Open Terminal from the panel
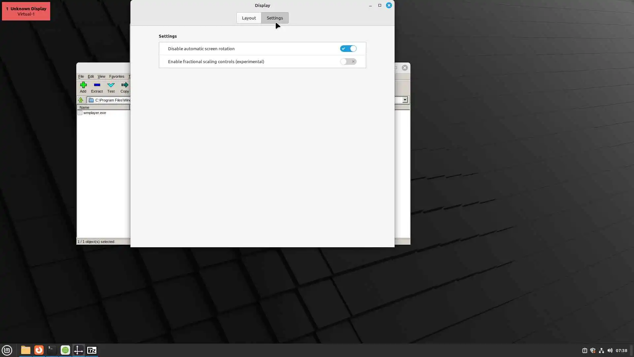The height and width of the screenshot is (357, 634). pyautogui.click(x=52, y=350)
